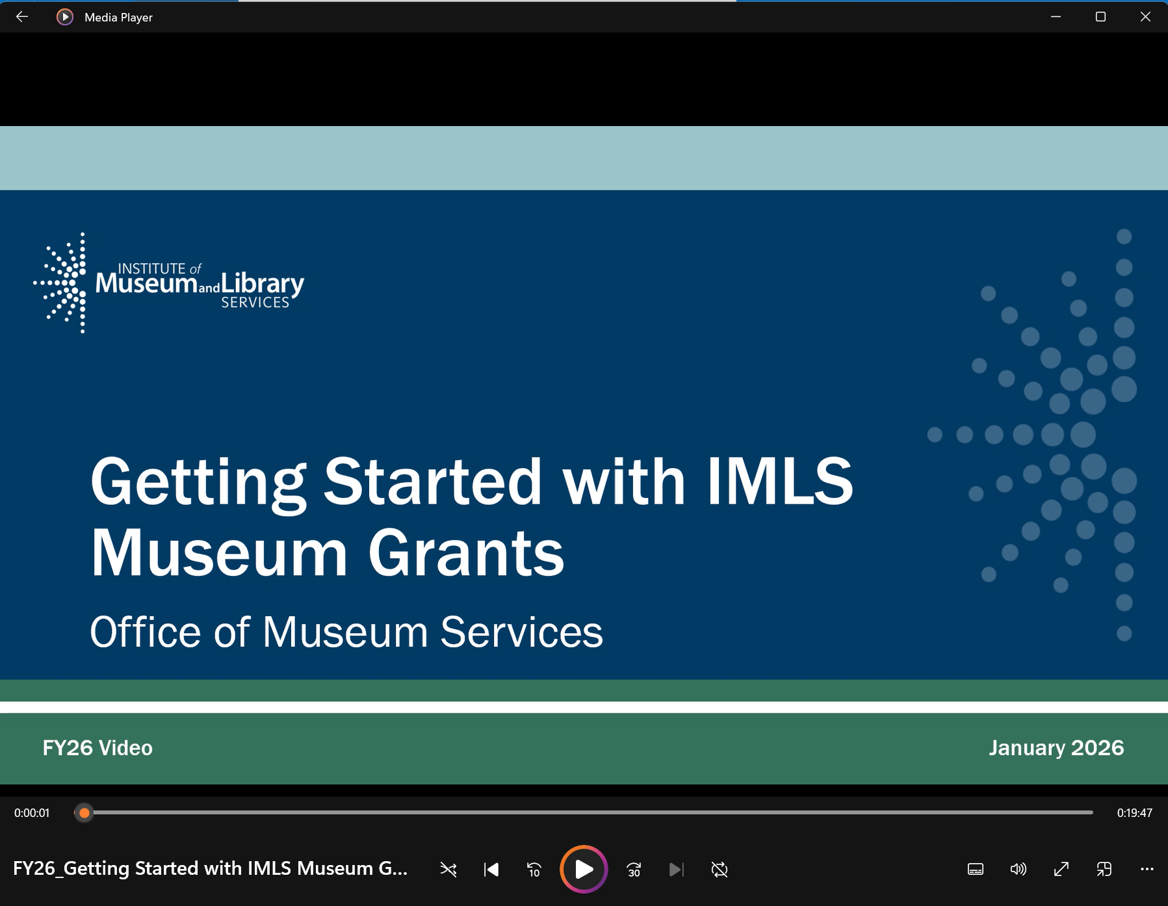Select the next track control
1168x906 pixels.
676,869
